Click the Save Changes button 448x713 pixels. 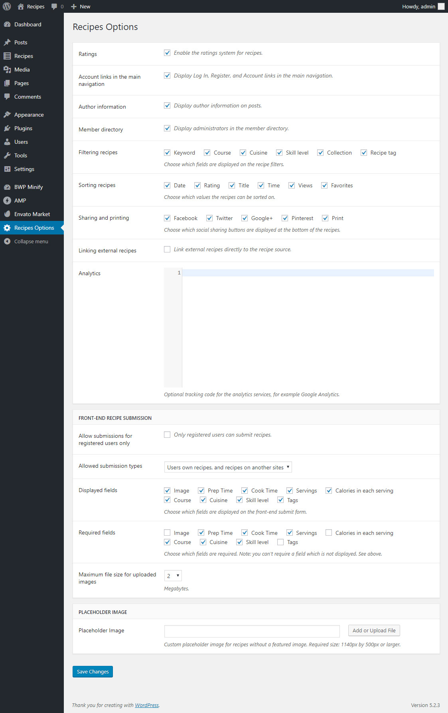tap(93, 671)
